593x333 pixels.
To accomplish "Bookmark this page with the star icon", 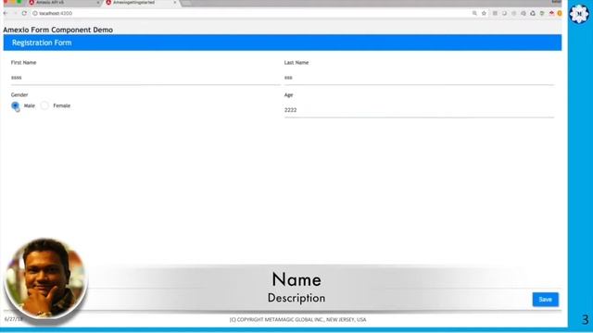I will click(x=484, y=13).
